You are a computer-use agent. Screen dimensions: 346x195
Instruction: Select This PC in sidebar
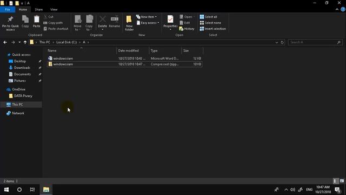pos(17,105)
